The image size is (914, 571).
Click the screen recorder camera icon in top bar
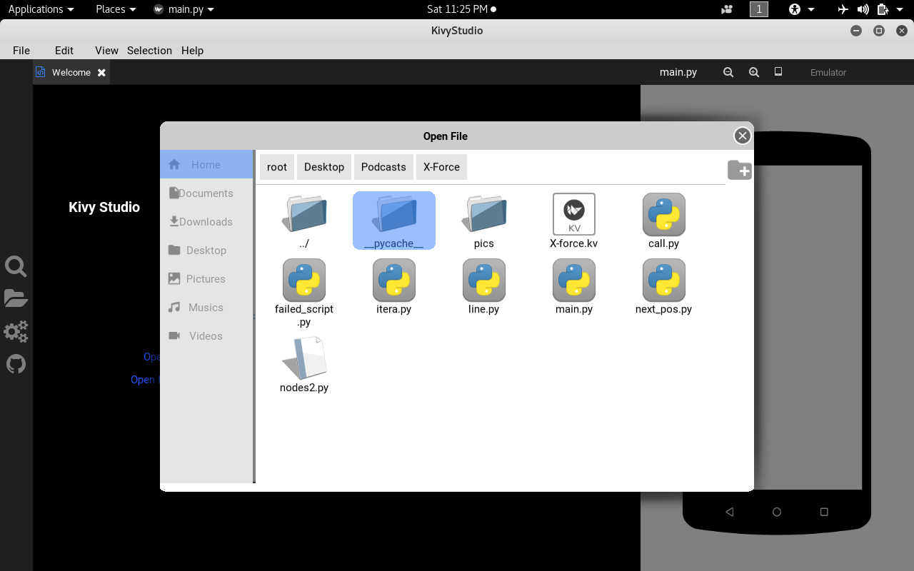coord(727,9)
